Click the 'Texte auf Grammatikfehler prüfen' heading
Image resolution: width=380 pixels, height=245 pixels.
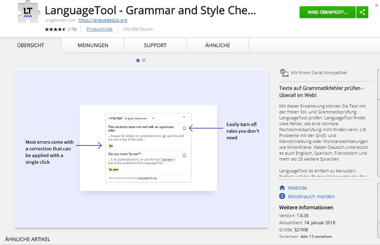(x=321, y=91)
